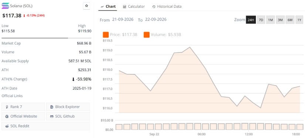Open the SOL Reddit link

tap(46, 126)
